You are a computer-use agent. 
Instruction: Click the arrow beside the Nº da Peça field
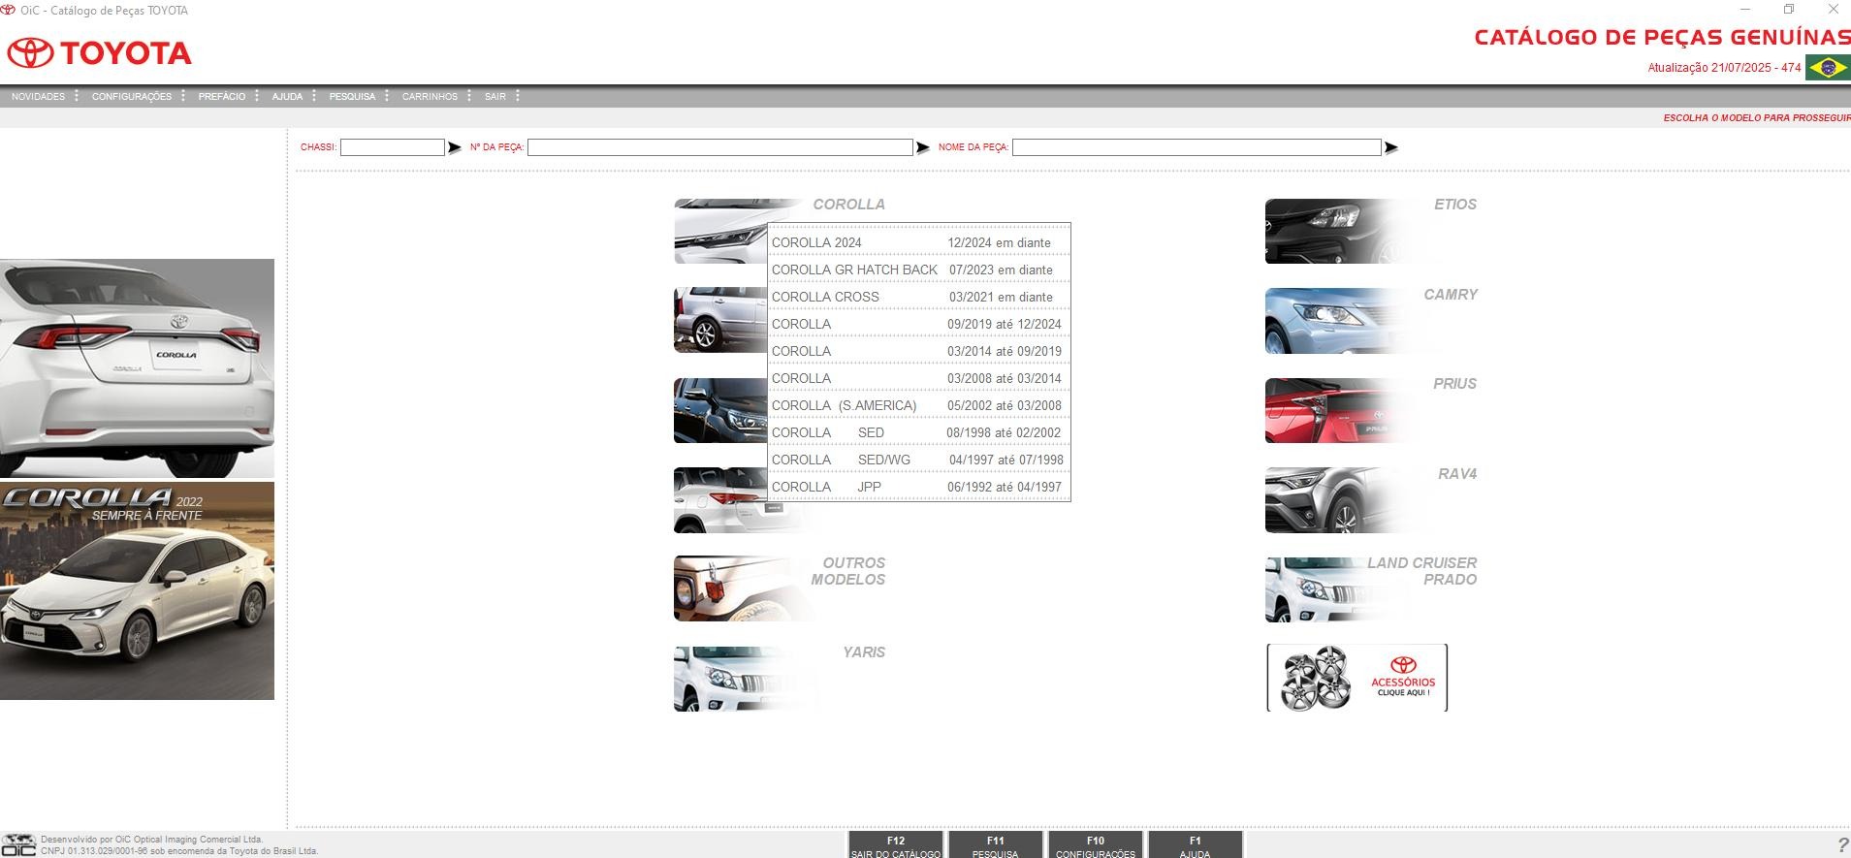pyautogui.click(x=922, y=147)
